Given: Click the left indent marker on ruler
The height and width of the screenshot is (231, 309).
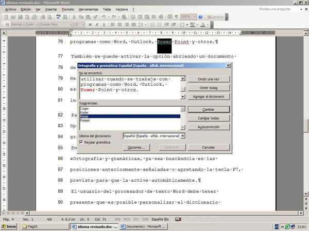Looking at the screenshot, I should click(70, 34).
